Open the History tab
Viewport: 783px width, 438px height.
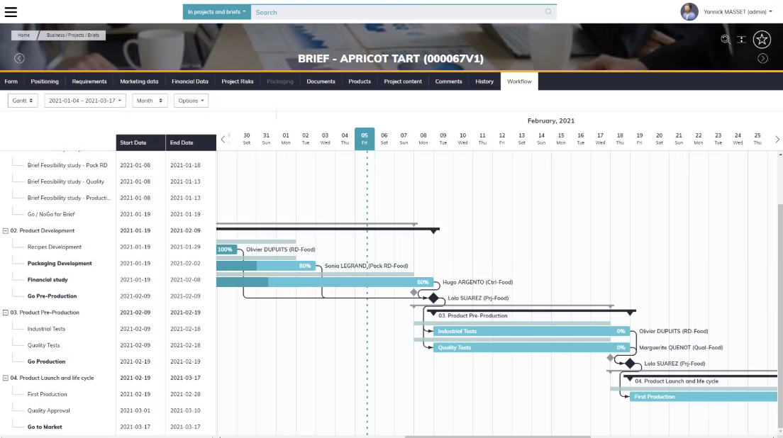coord(484,82)
